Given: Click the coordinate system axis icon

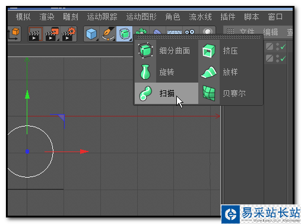Looking at the screenshot, I should 14,34.
